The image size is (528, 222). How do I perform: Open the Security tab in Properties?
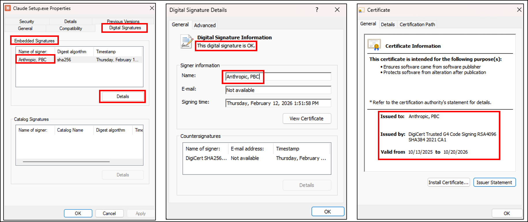coord(27,22)
